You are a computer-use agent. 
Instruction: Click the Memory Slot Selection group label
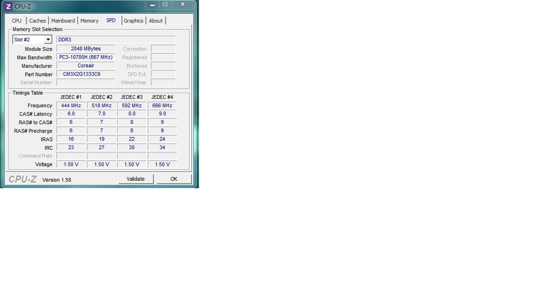tap(37, 29)
